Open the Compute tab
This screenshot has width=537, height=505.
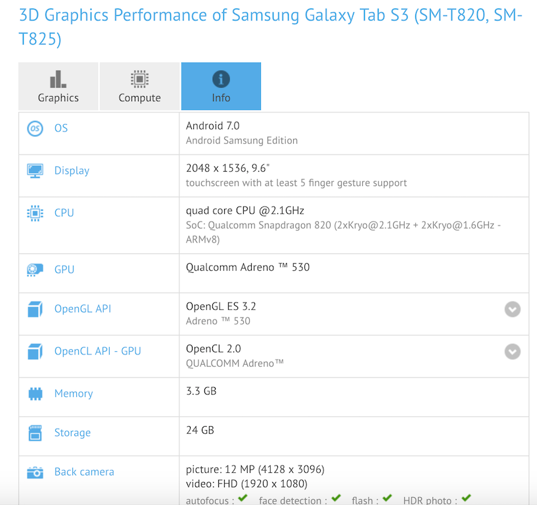[139, 87]
